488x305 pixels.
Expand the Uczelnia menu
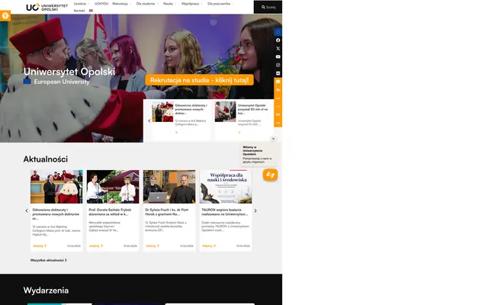(x=82, y=4)
